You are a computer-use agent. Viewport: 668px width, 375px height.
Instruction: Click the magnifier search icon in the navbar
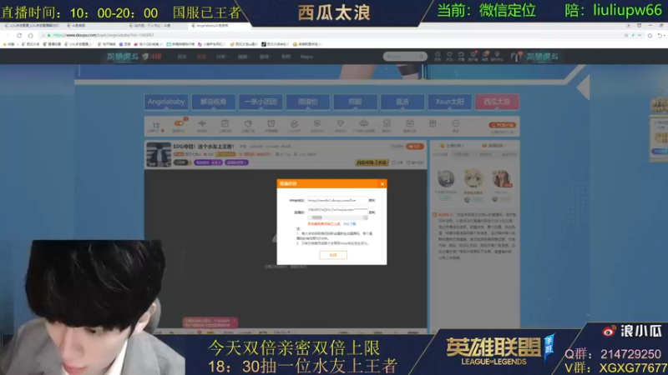(x=422, y=56)
